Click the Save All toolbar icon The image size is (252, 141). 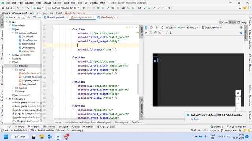[7, 8]
